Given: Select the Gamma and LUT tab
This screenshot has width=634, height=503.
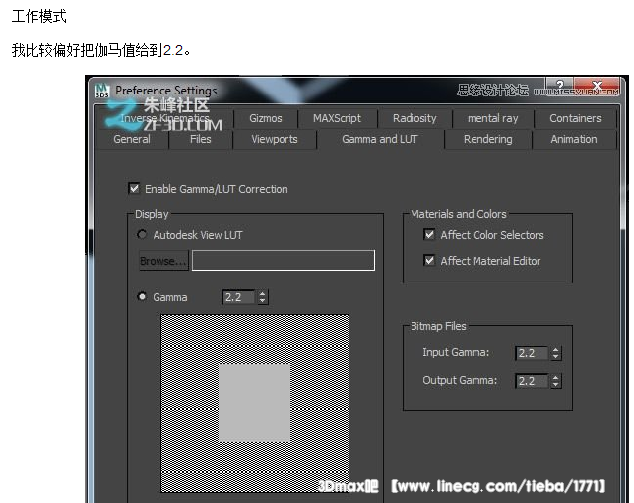Looking at the screenshot, I should coord(380,139).
